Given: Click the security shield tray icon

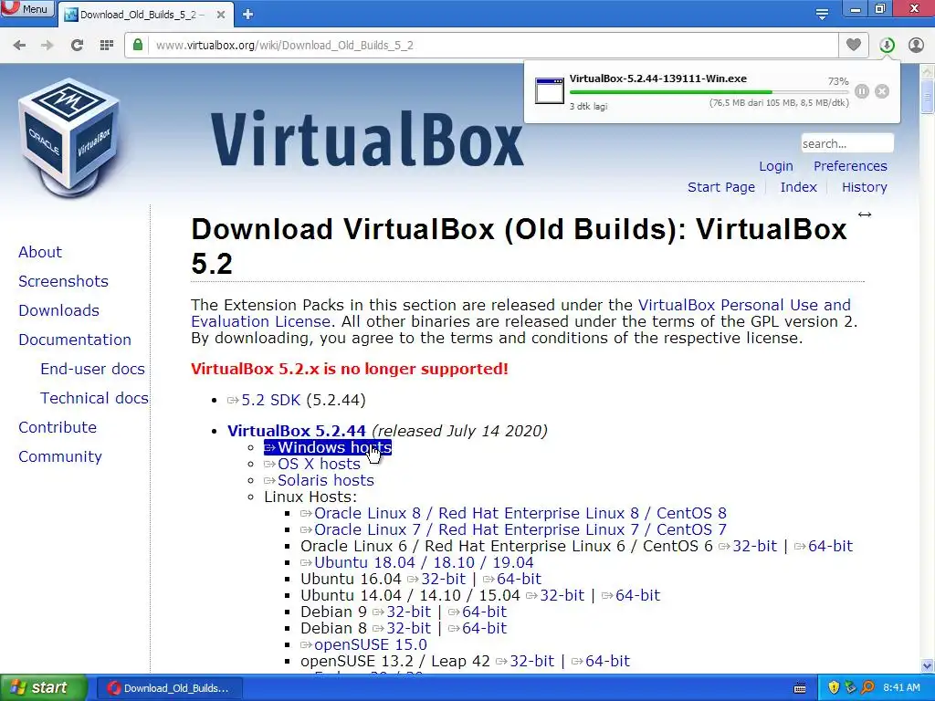Looking at the screenshot, I should click(x=834, y=688).
